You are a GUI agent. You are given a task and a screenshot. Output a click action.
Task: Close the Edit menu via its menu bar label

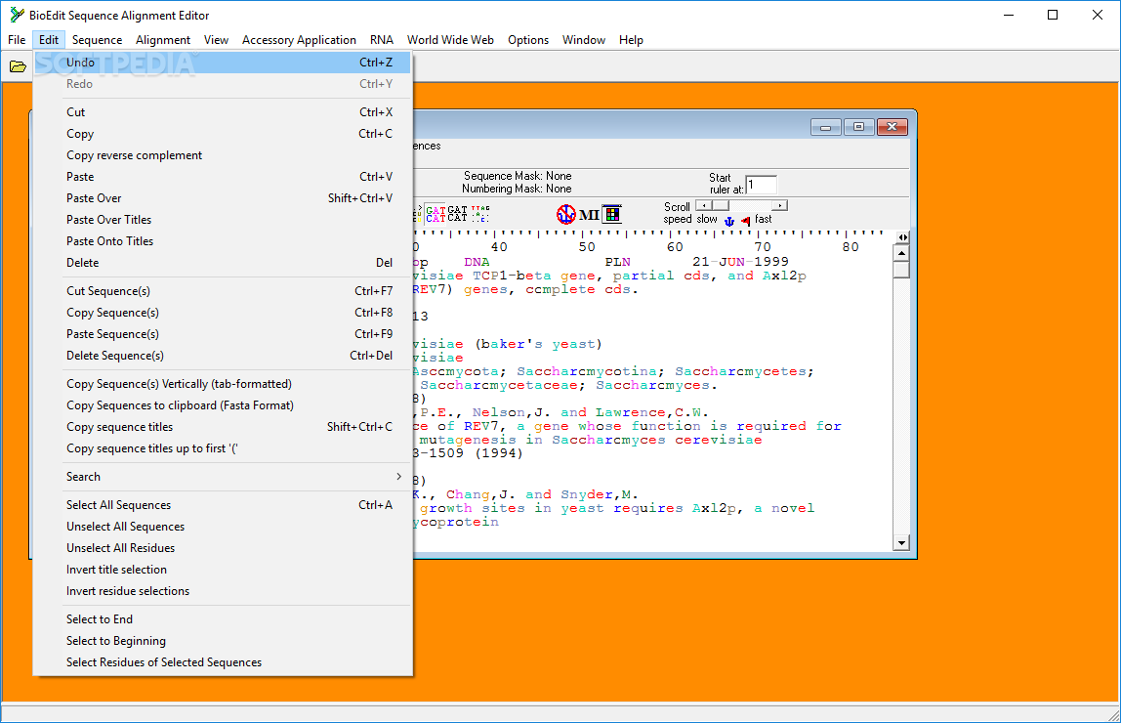[x=49, y=40]
